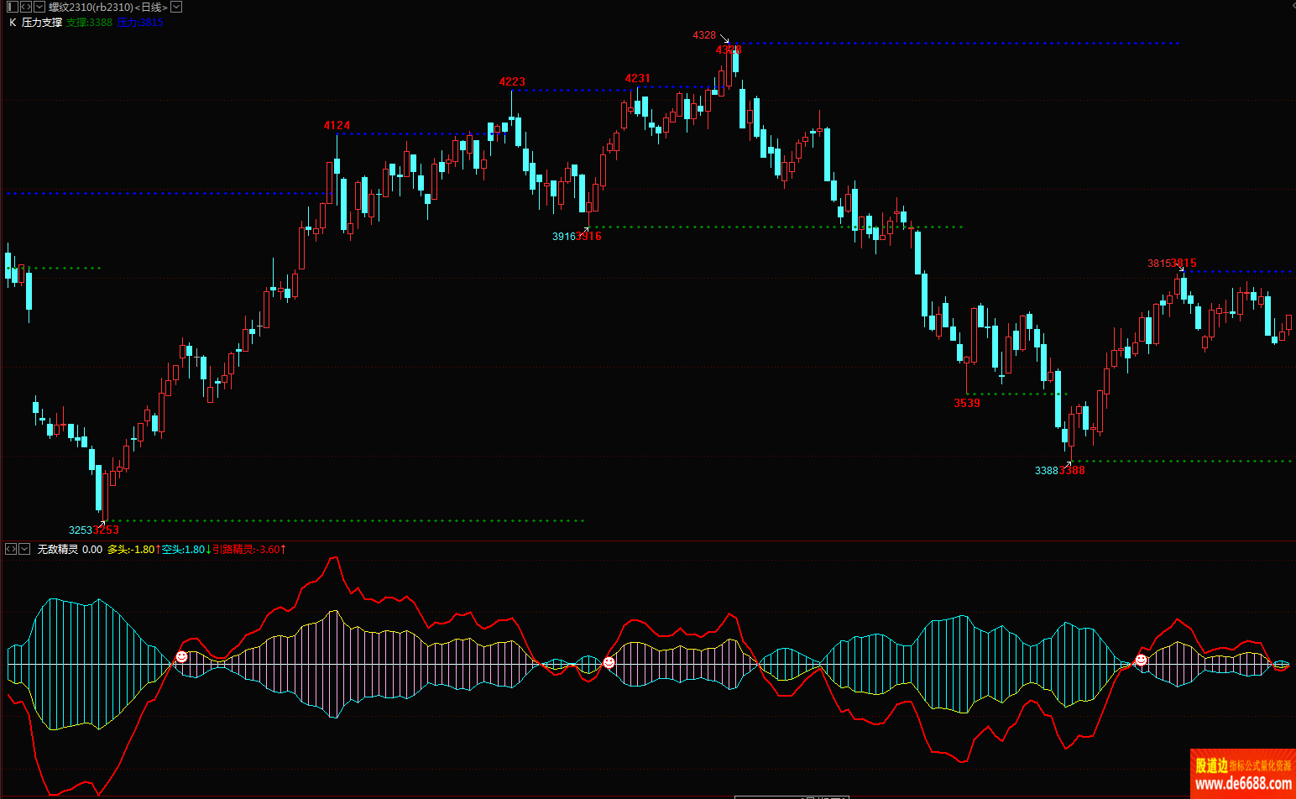The image size is (1296, 799).
Task: Select the 压力:3815 value
Action: pos(140,23)
